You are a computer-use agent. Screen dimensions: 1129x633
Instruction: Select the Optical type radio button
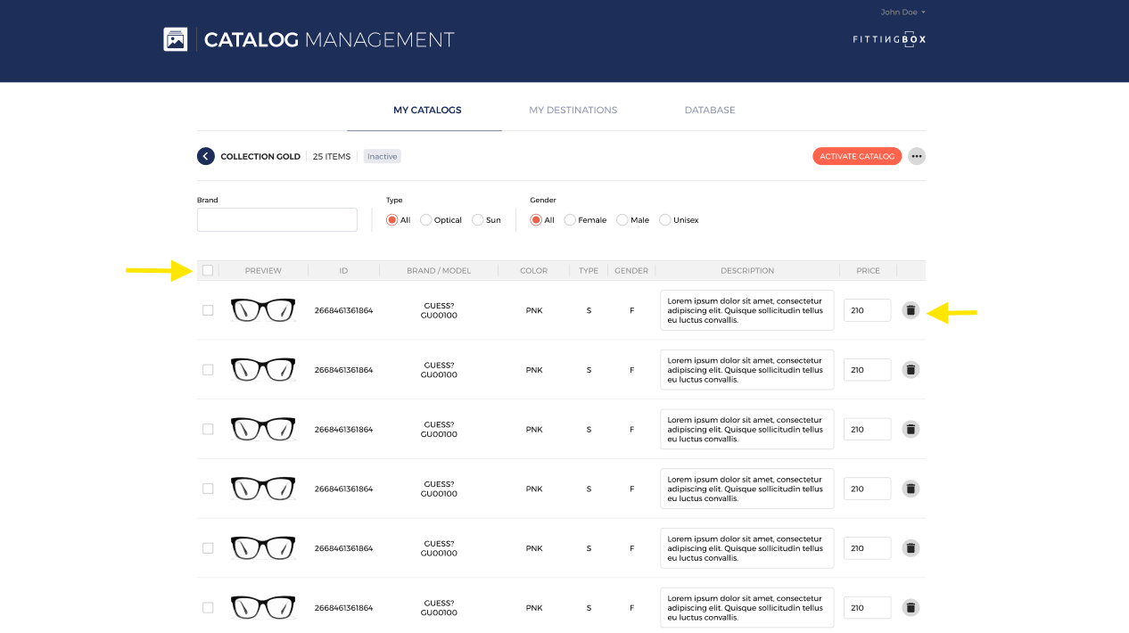425,220
